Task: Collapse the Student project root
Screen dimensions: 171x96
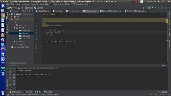Action: click(10, 14)
